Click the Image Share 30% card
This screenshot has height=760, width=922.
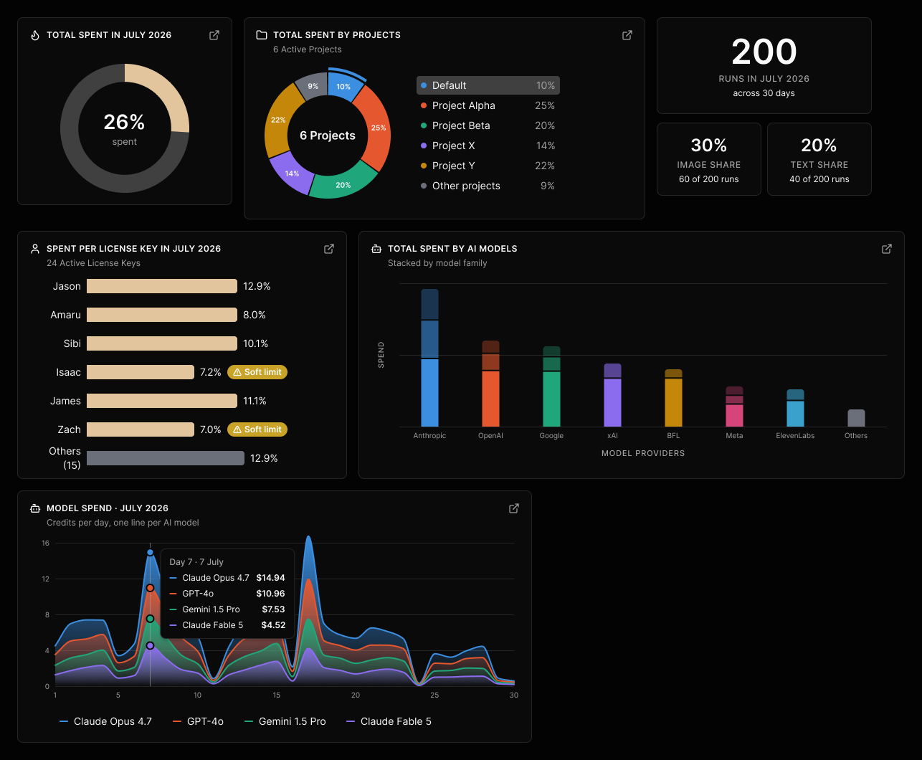pyautogui.click(x=709, y=159)
